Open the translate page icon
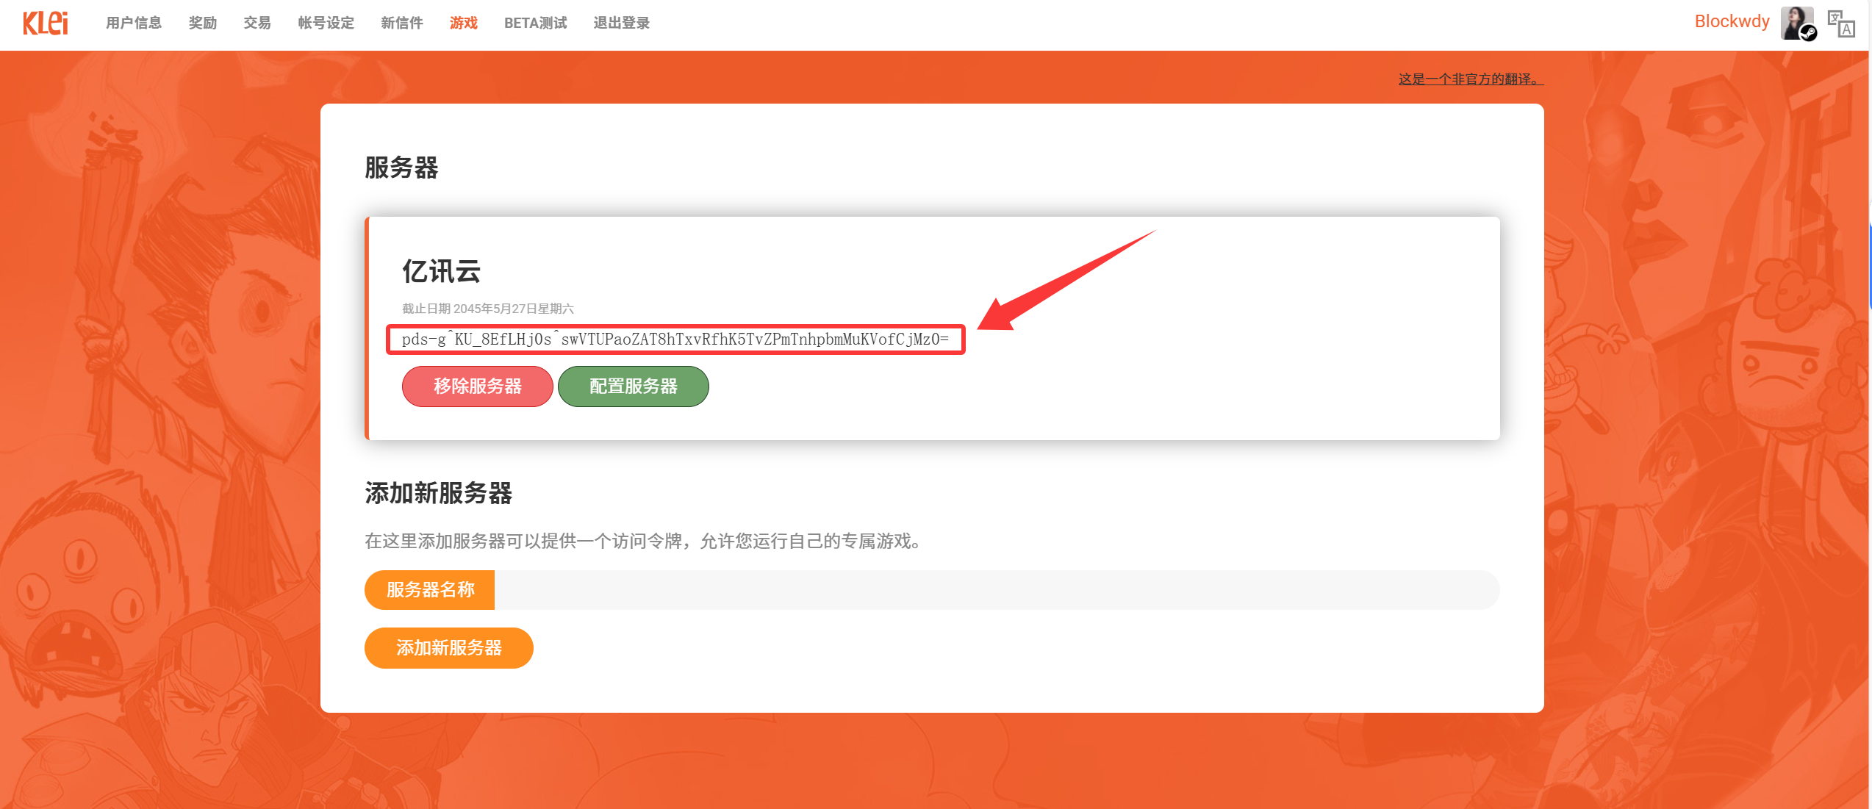 point(1841,24)
